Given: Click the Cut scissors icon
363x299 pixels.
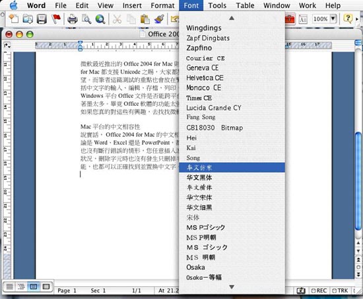Looking at the screenshot, I should (x=117, y=19).
